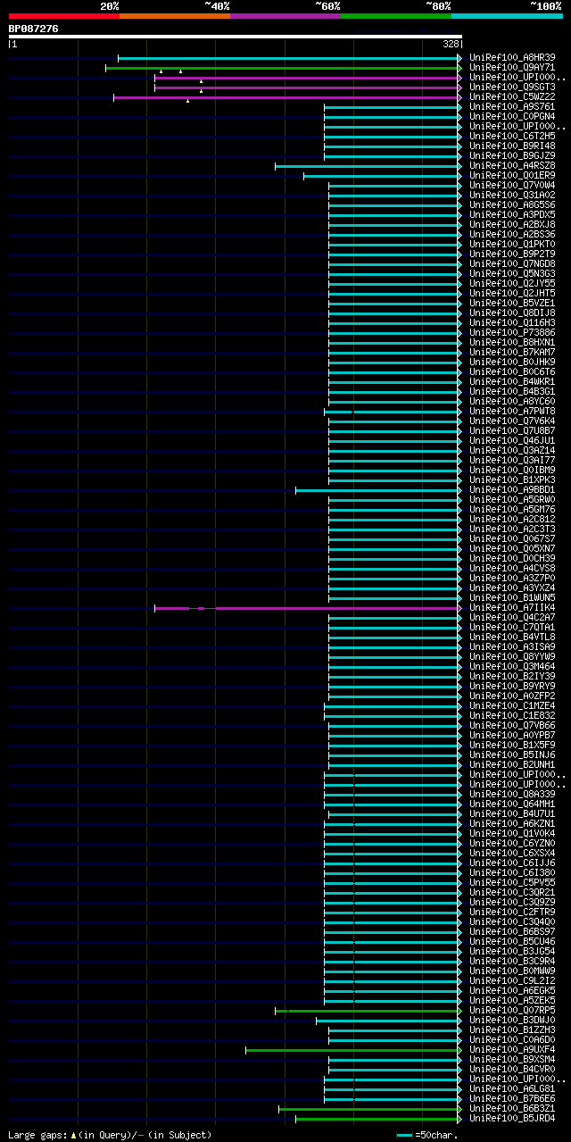Select the UniRef100_A7PWT8 label
The height and width of the screenshot is (1142, 571).
512,411
